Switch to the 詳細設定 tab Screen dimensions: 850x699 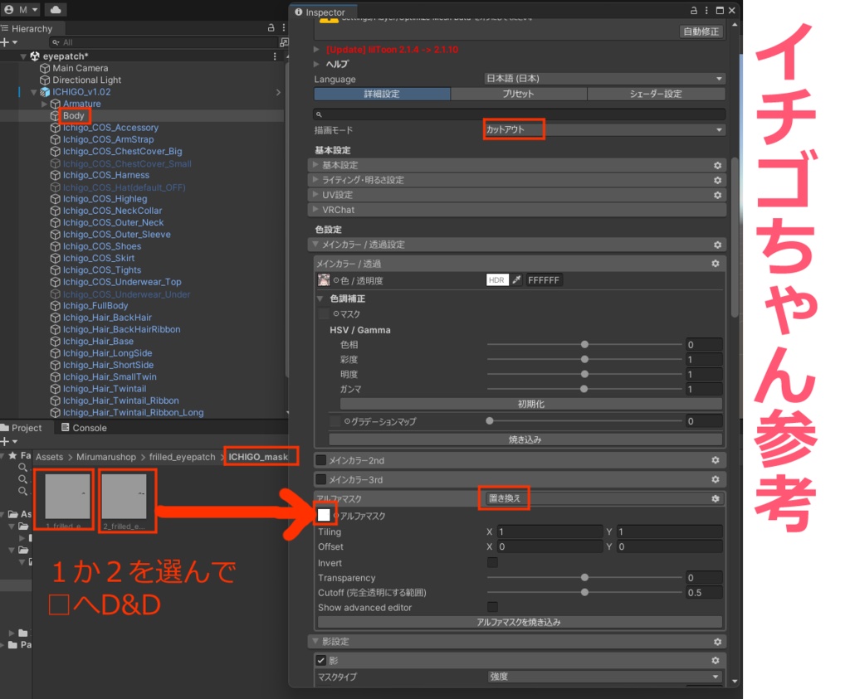pos(382,94)
